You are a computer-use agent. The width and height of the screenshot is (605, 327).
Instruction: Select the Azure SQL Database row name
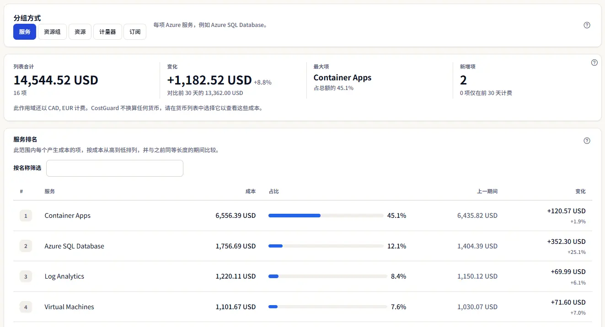[74, 246]
